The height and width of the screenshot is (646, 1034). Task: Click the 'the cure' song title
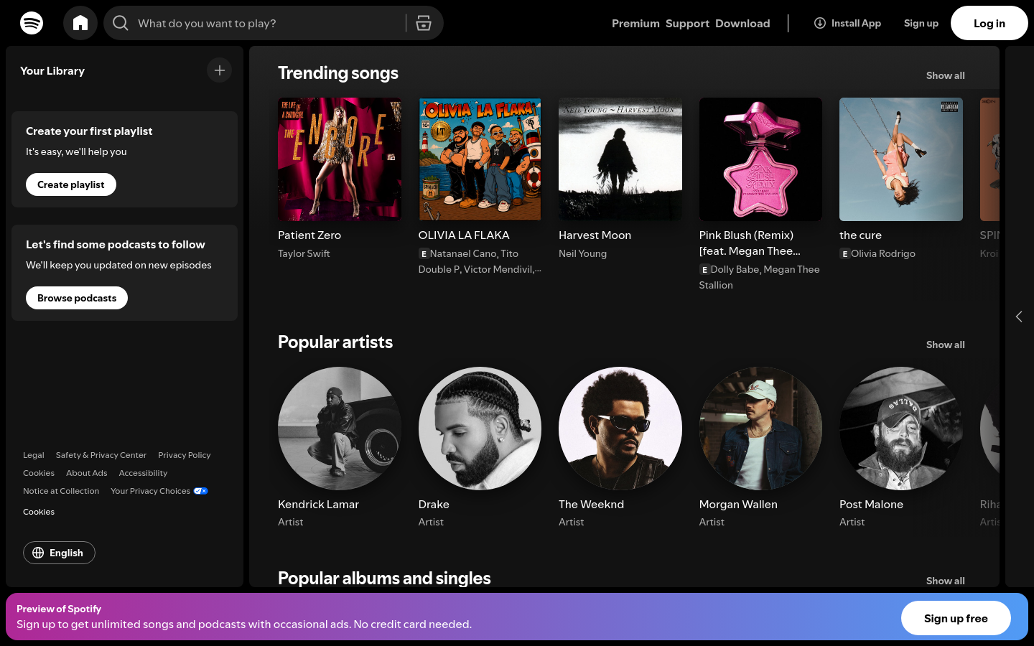(x=860, y=235)
